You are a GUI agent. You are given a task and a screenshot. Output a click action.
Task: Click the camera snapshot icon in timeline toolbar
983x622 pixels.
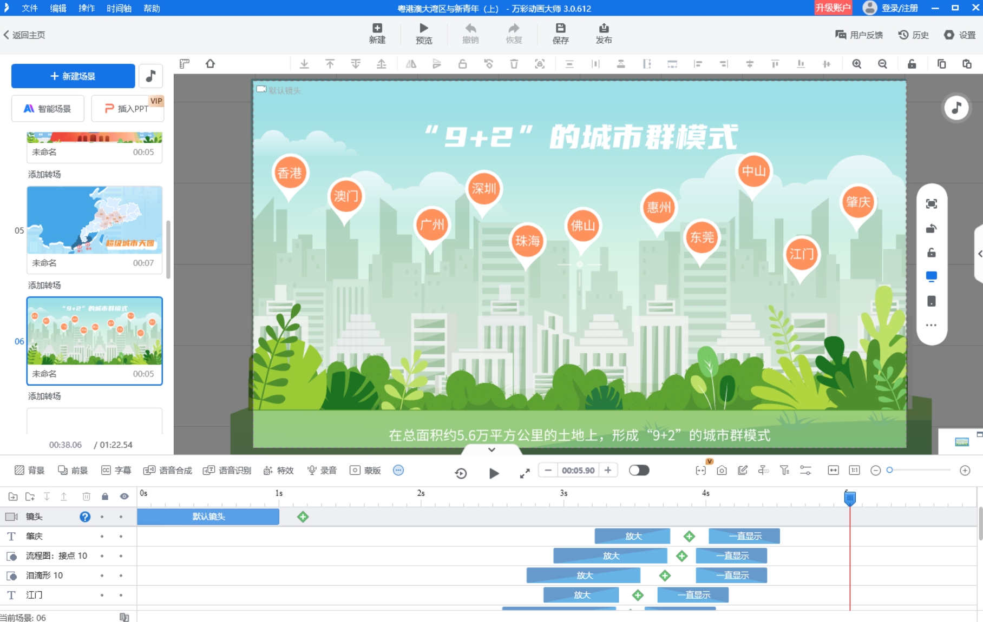pyautogui.click(x=722, y=470)
